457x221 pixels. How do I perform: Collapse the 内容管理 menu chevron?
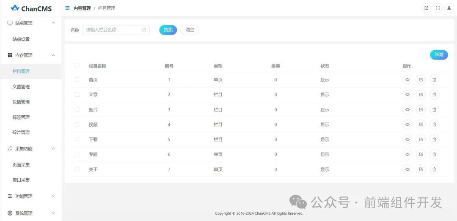tap(53, 55)
